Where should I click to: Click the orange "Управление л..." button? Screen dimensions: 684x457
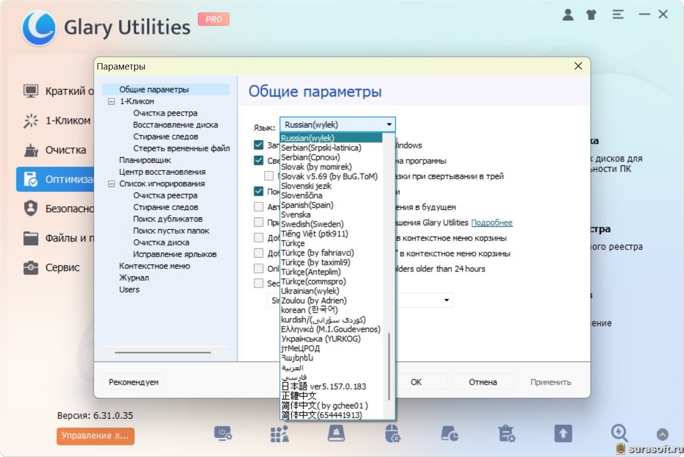95,435
